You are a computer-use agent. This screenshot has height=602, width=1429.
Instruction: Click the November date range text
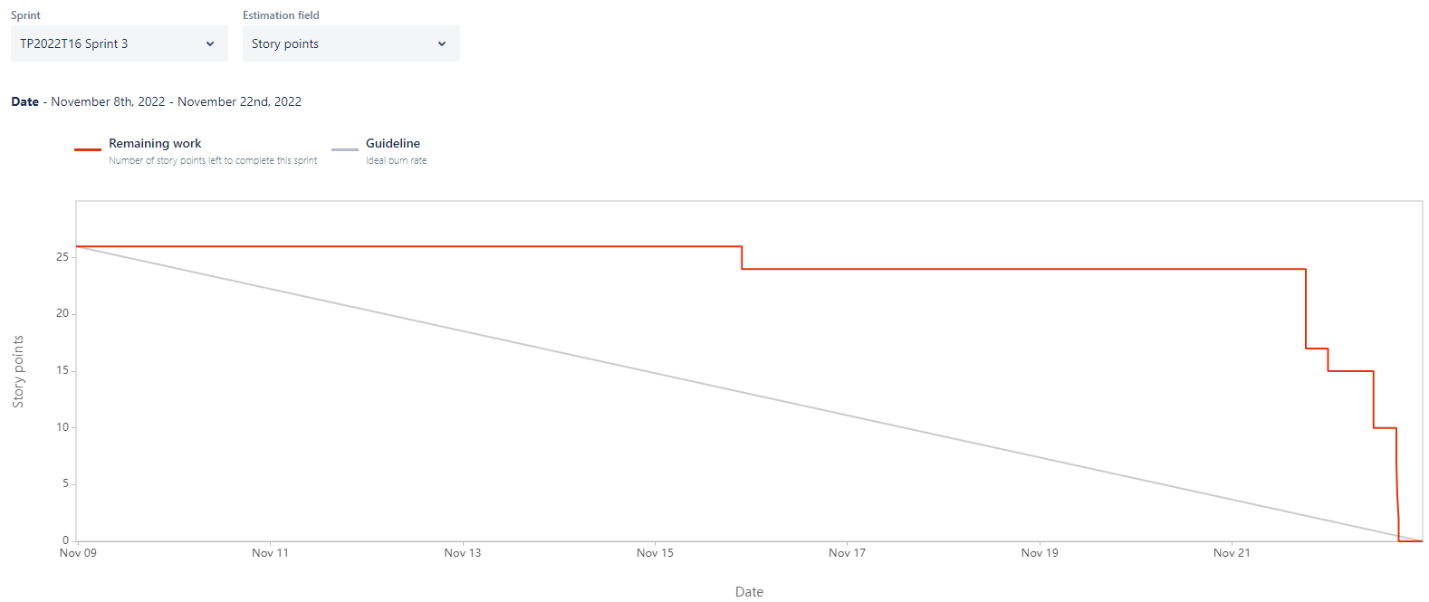click(176, 101)
